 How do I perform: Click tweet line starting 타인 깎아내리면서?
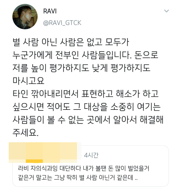click(x=85, y=94)
